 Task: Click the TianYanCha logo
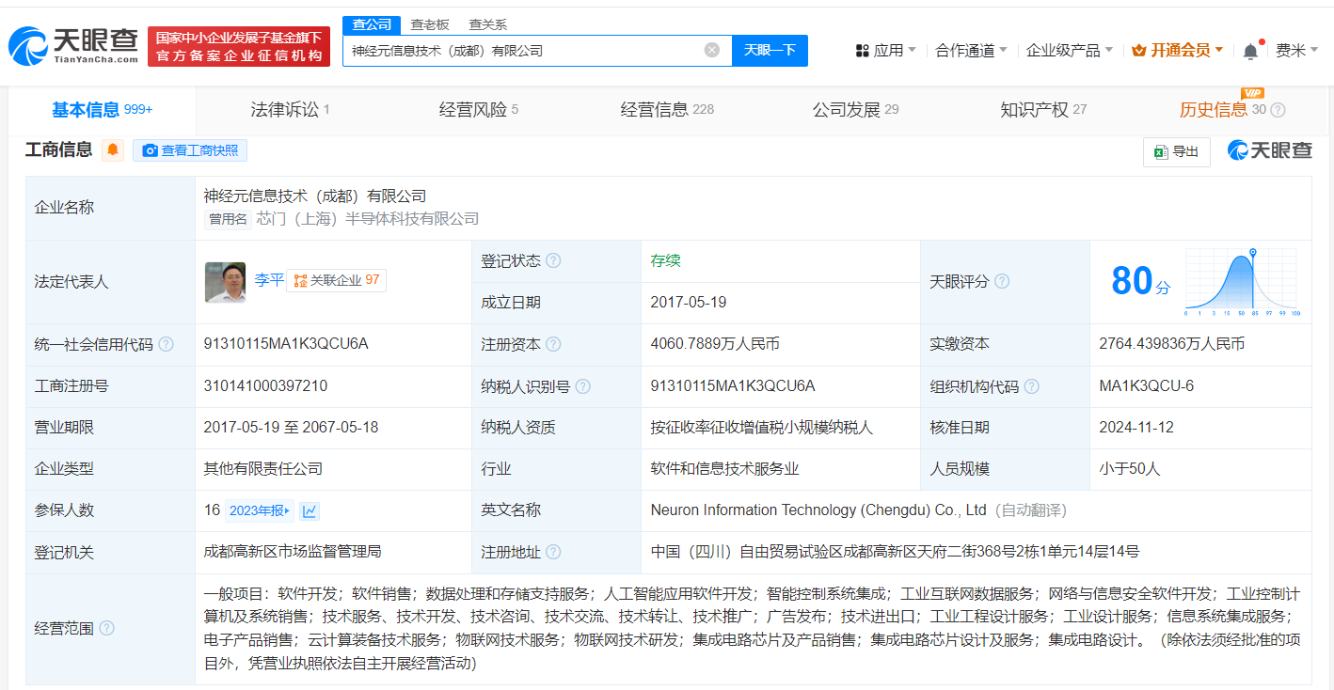[74, 46]
